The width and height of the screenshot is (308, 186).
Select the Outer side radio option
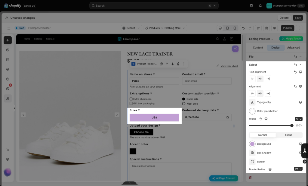(x=184, y=99)
